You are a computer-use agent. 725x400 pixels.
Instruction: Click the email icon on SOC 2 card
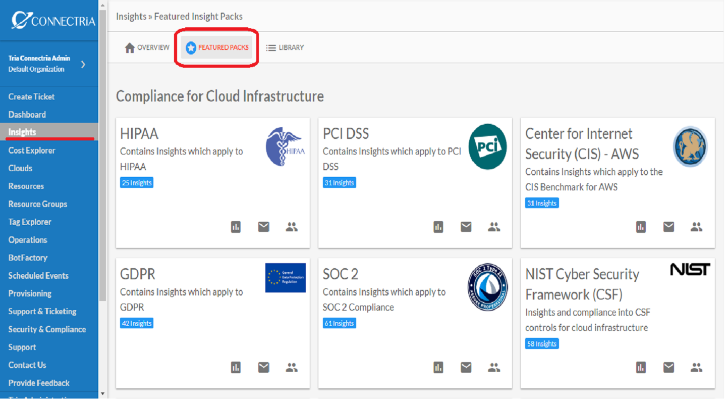coord(466,368)
